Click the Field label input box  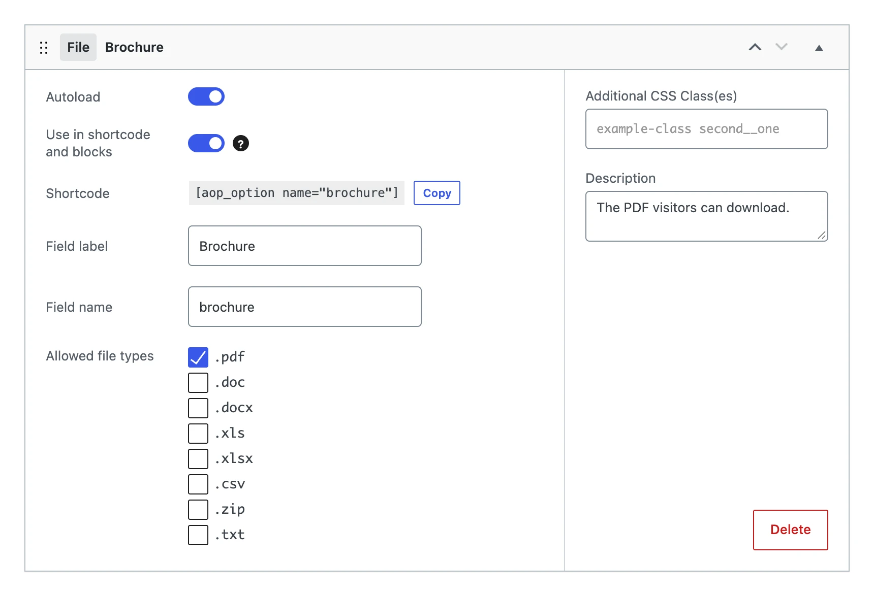pyautogui.click(x=305, y=246)
